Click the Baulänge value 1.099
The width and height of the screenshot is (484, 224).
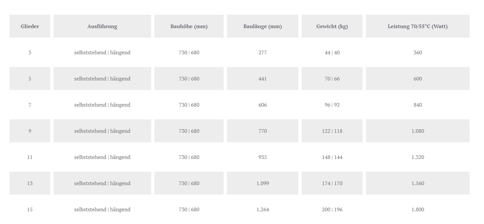click(x=263, y=183)
